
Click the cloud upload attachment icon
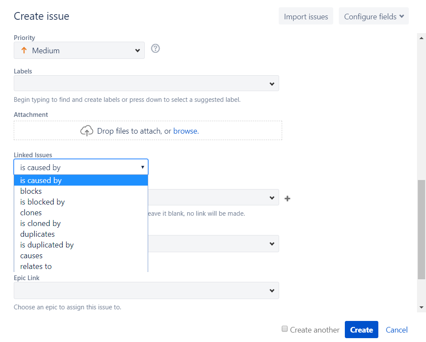[87, 131]
